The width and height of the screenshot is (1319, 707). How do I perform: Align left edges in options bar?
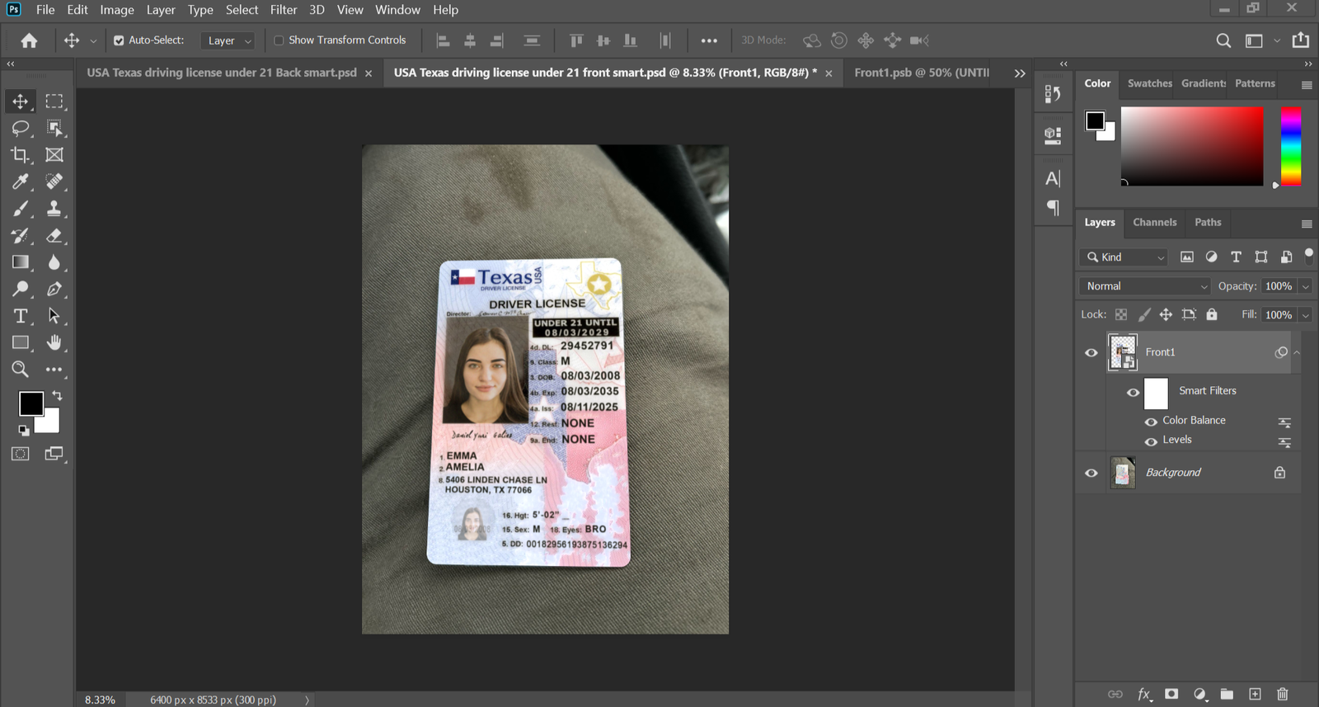pyautogui.click(x=443, y=40)
